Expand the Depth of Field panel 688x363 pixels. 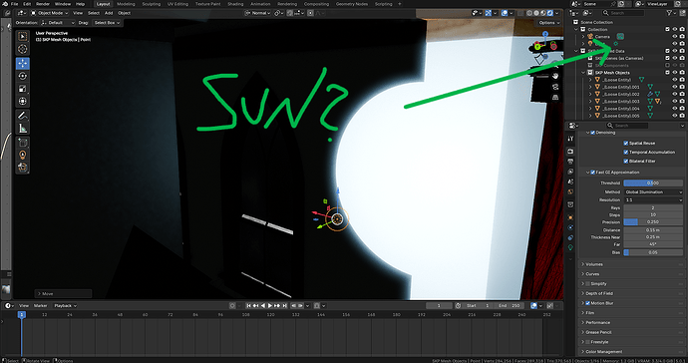(x=599, y=293)
